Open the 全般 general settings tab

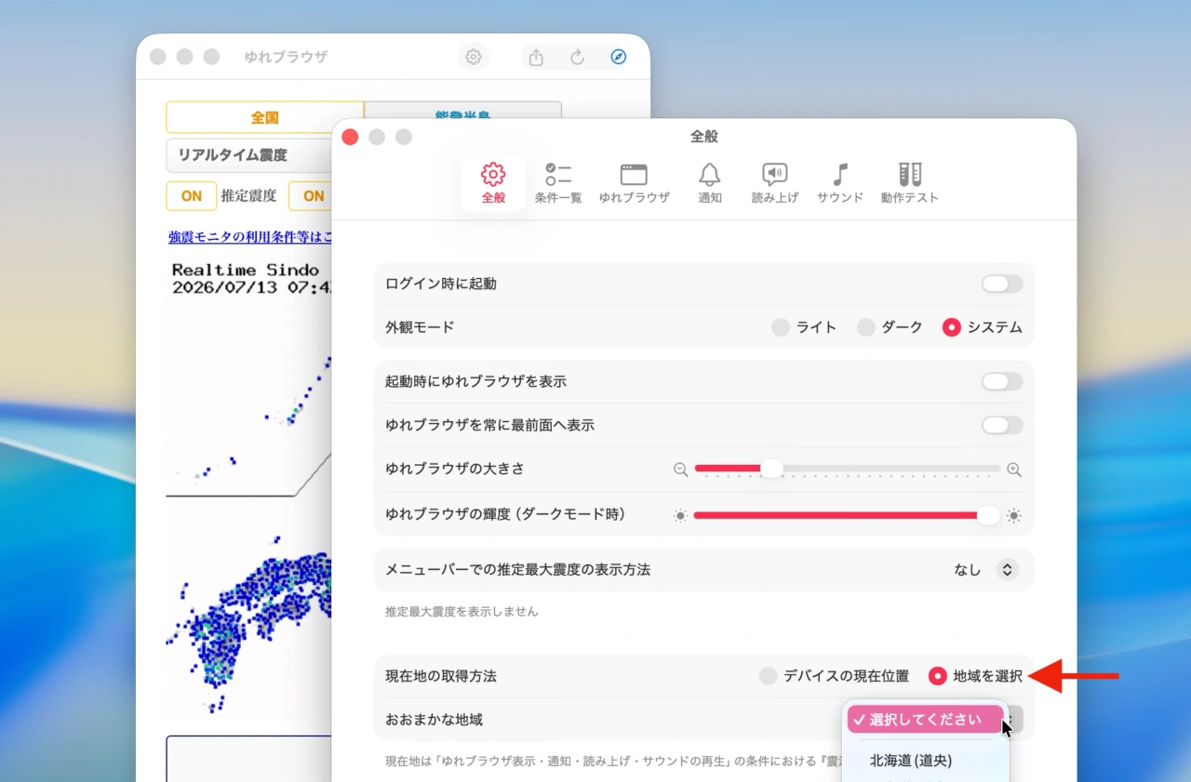[493, 183]
